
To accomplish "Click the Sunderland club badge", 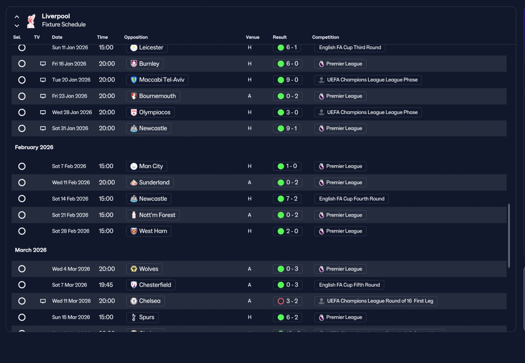I will tap(133, 183).
